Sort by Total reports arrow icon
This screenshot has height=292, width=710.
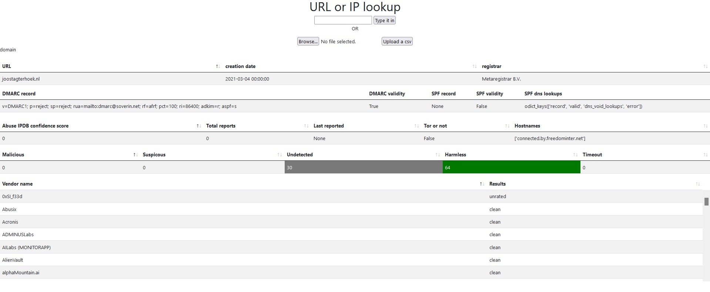(306, 126)
